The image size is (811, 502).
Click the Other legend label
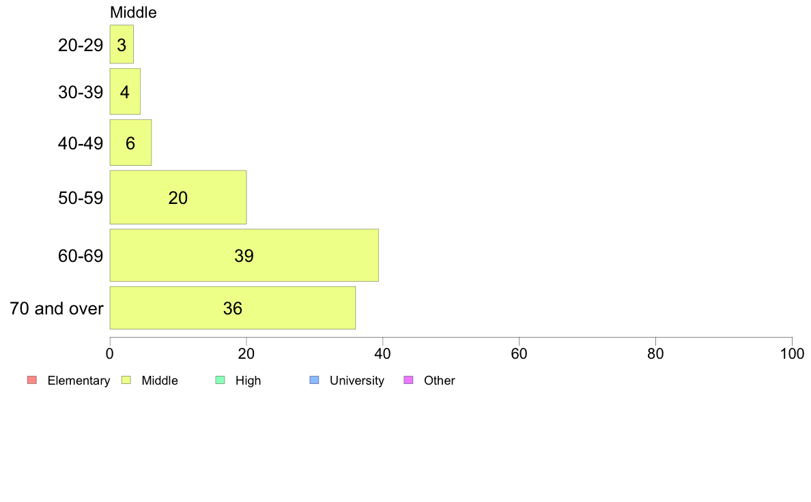439,381
